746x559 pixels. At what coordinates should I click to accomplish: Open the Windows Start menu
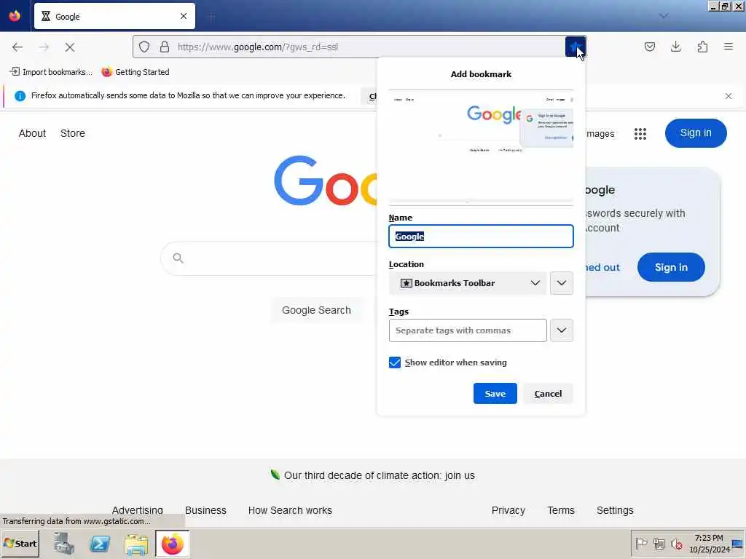click(20, 543)
